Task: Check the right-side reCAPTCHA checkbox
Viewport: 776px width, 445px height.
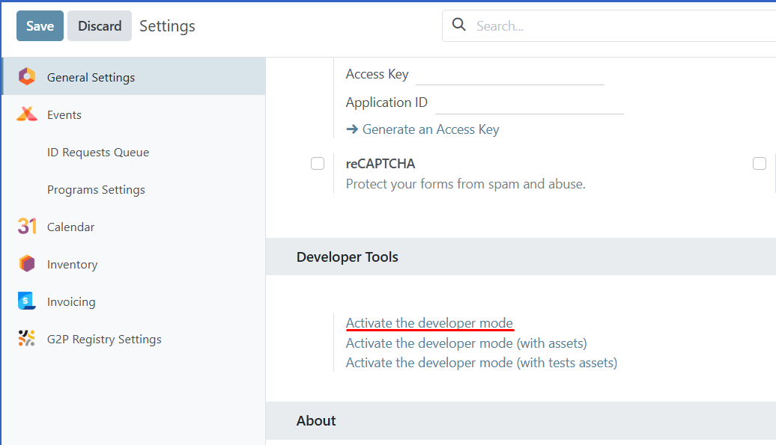Action: pyautogui.click(x=760, y=163)
